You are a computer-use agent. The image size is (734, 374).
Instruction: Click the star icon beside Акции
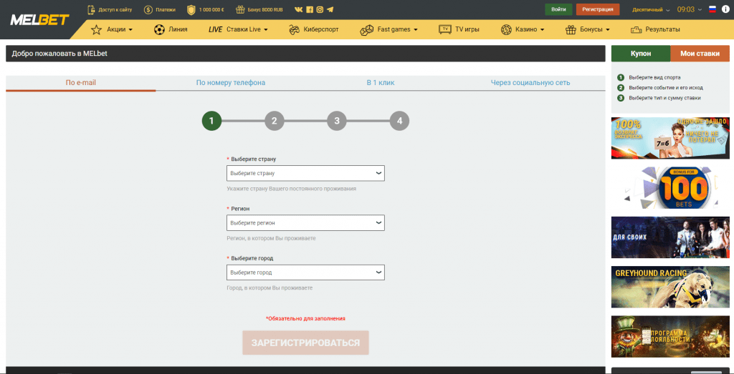[97, 29]
